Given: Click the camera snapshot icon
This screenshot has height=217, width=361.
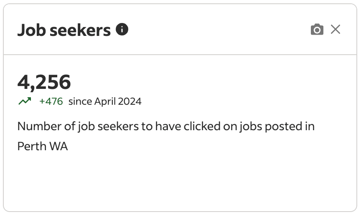Looking at the screenshot, I should 317,30.
